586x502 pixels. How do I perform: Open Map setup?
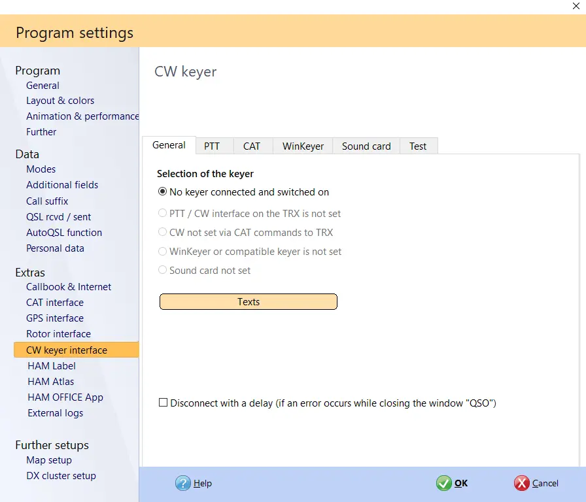49,460
